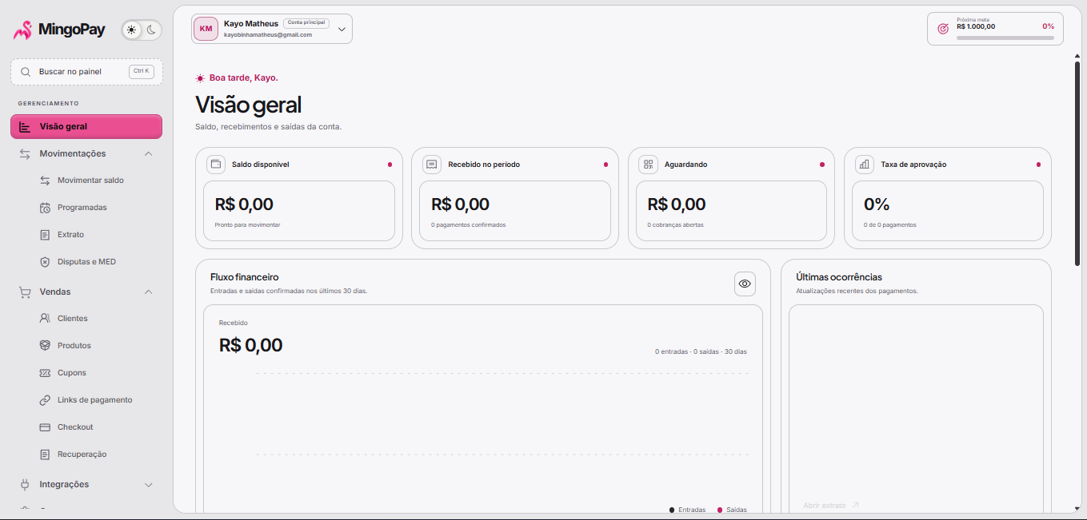Click the Próxima meta progress bar
The height and width of the screenshot is (520, 1087).
click(x=1005, y=38)
